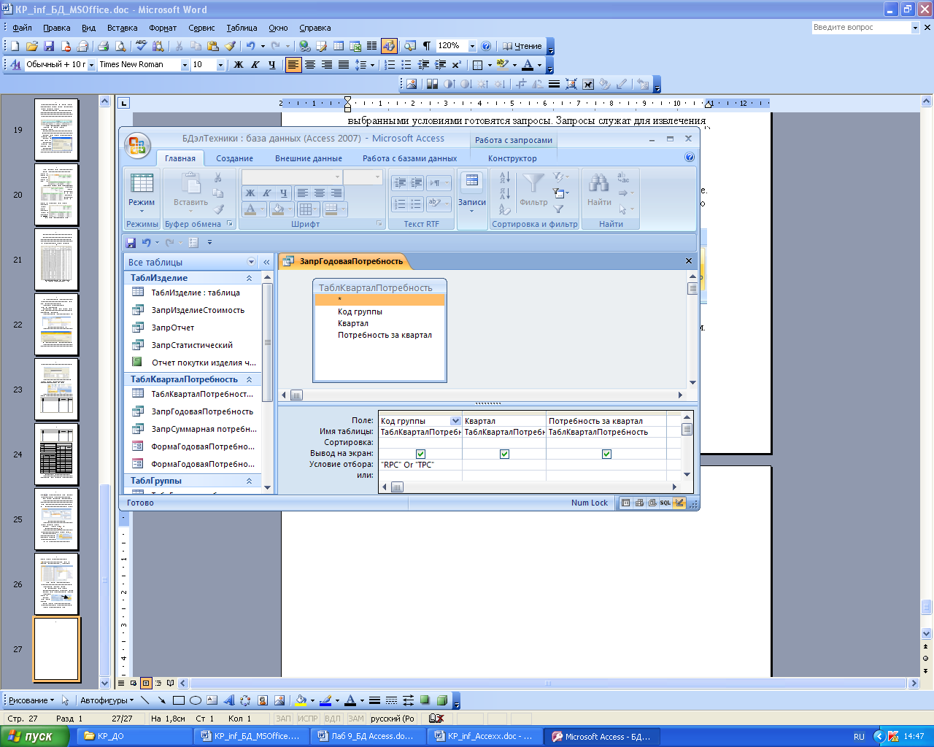The image size is (934, 747).
Task: Apply numbered list formatting
Action: point(390,65)
